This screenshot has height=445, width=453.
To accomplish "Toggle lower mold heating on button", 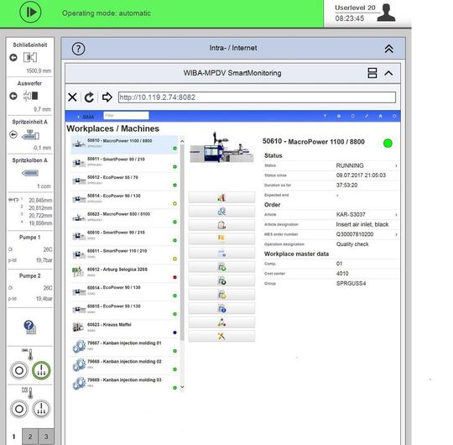I will 41,409.
